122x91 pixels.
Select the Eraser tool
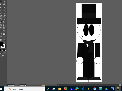4,16
